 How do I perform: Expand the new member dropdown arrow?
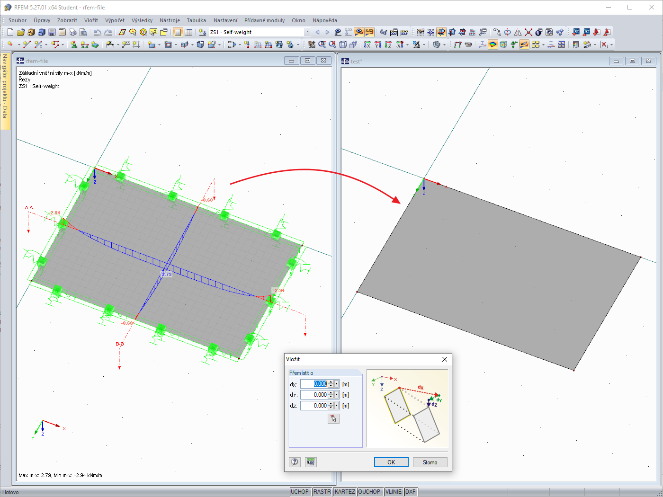coord(46,44)
